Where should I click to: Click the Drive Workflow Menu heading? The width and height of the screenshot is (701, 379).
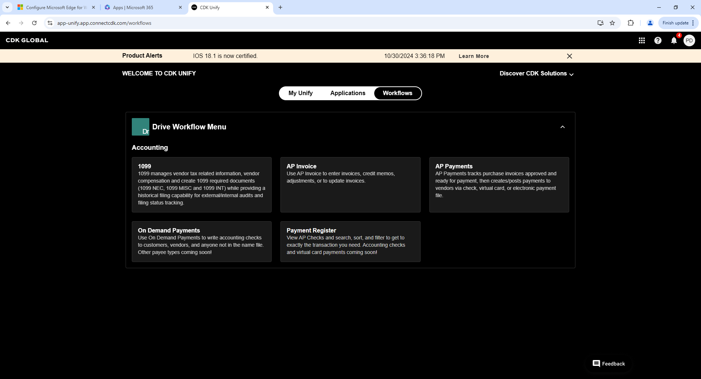pos(189,127)
